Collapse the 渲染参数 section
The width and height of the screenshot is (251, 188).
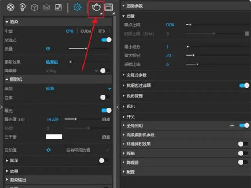(123, 6)
